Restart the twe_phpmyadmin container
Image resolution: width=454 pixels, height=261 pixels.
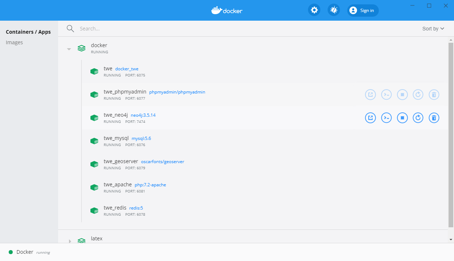pos(418,95)
